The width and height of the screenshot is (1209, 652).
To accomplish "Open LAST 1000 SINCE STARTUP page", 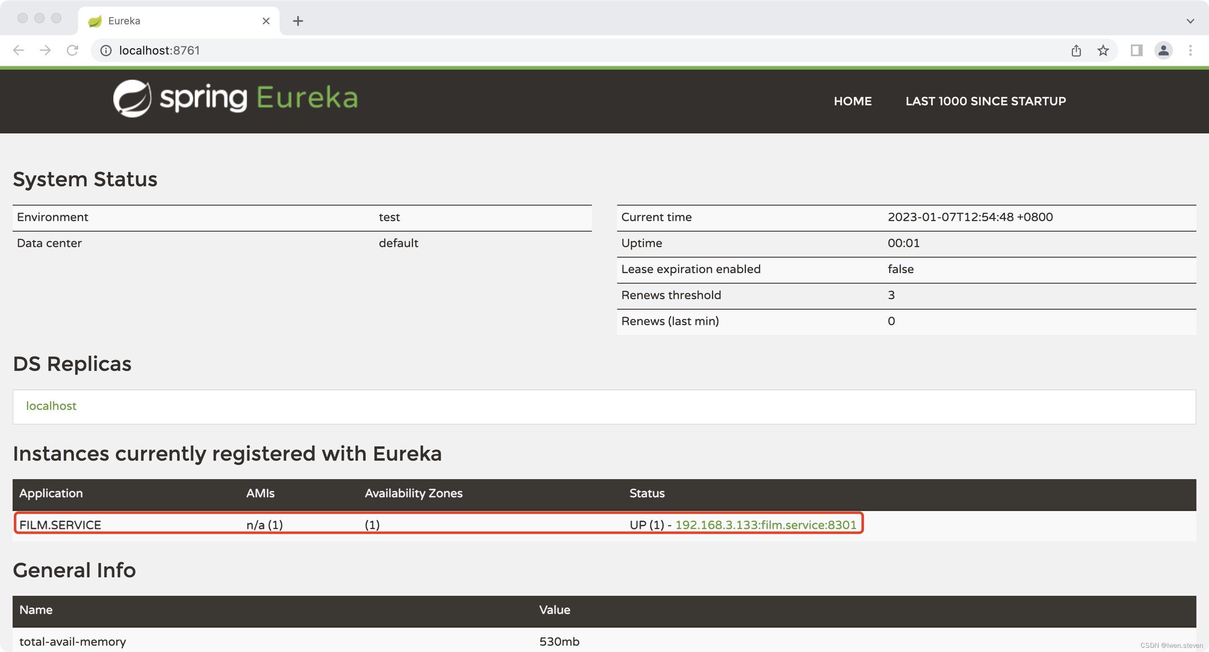I will [x=985, y=101].
